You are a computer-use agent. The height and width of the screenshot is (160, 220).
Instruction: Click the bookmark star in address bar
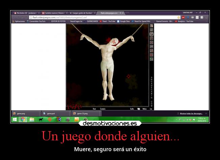point(179,17)
